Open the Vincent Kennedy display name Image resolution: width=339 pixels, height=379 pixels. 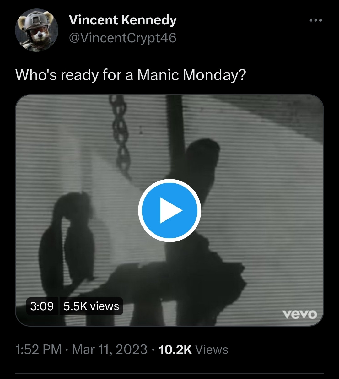coord(123,20)
